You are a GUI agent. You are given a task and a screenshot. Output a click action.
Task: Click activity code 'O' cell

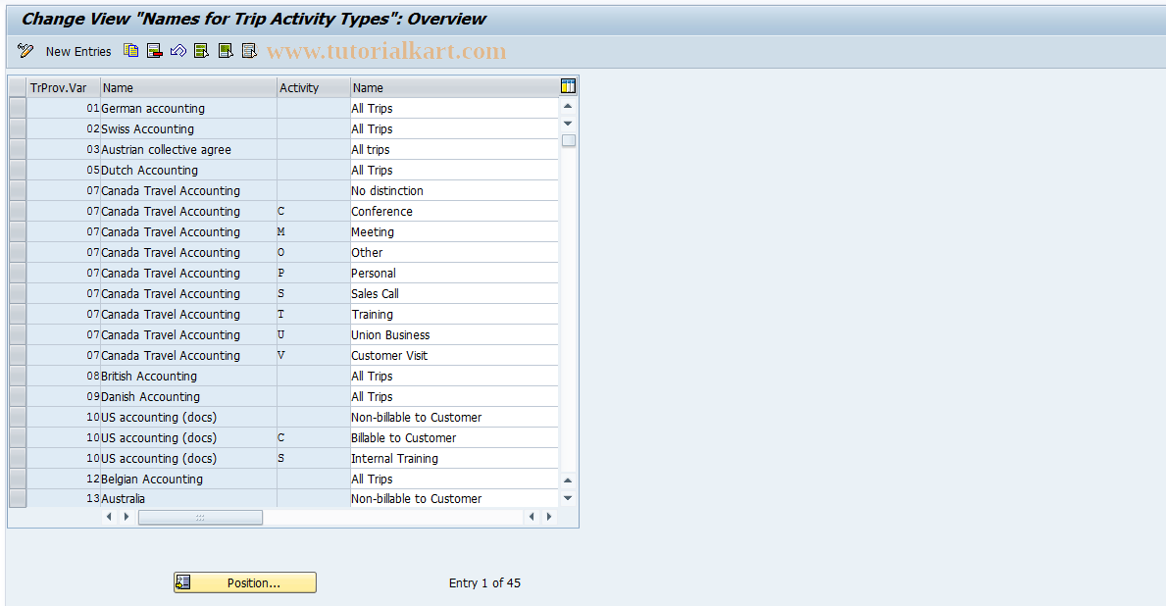click(x=313, y=252)
